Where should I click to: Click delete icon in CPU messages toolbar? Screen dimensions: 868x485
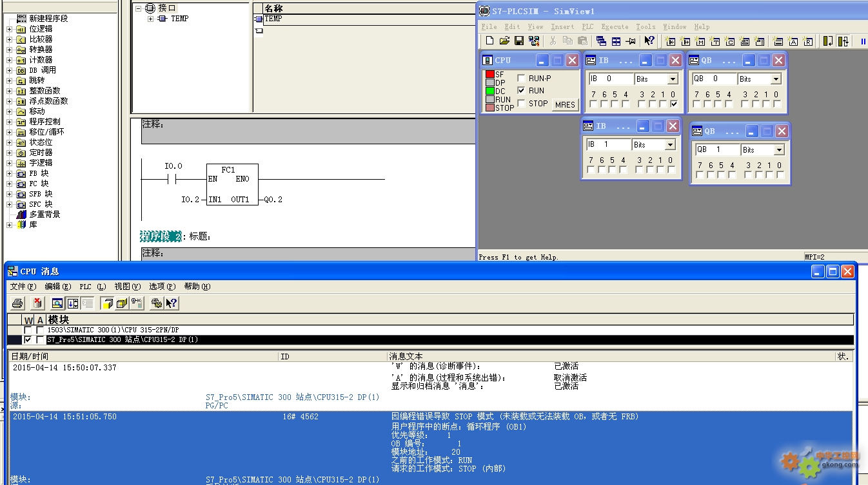(x=38, y=303)
